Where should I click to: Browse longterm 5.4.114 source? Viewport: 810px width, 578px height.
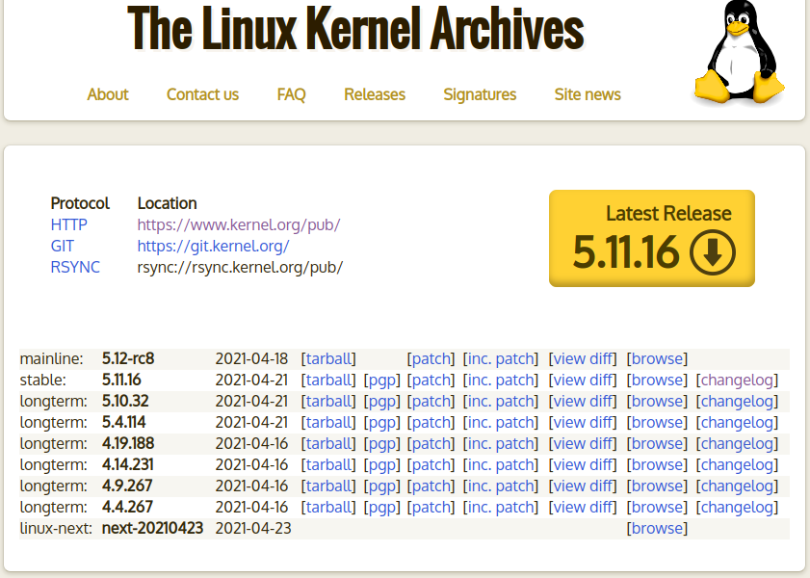click(657, 422)
